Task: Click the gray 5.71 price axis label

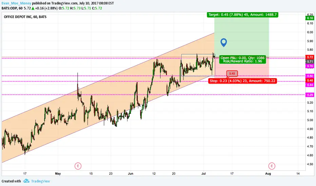Action: 310,62
